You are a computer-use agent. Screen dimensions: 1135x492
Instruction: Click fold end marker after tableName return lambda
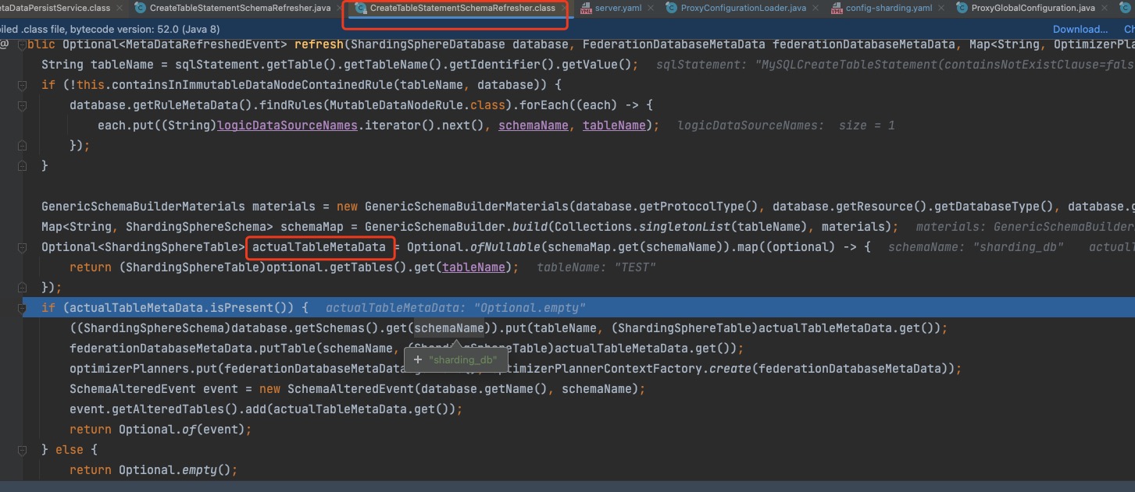23,287
